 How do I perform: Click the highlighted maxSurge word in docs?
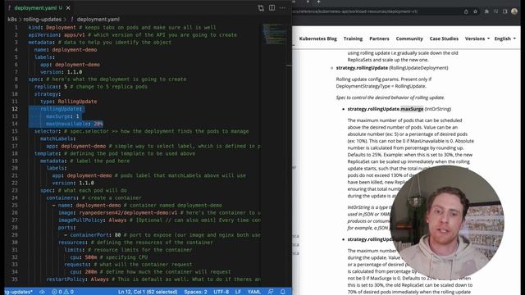pos(412,109)
